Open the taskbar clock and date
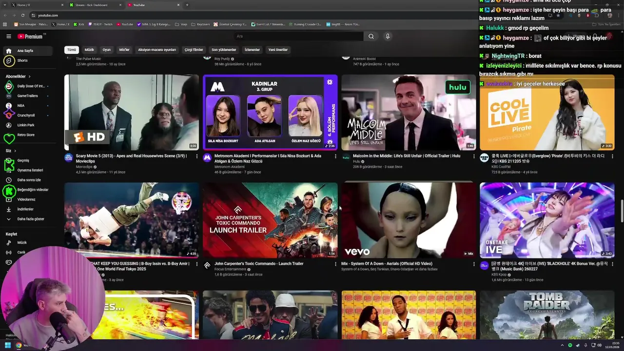The width and height of the screenshot is (624, 351). tap(612, 345)
